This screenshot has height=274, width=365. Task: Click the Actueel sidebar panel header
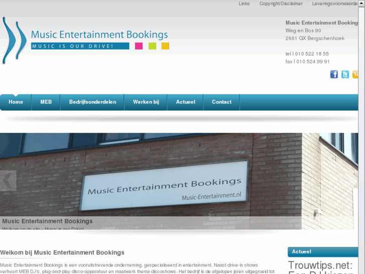coord(323,252)
